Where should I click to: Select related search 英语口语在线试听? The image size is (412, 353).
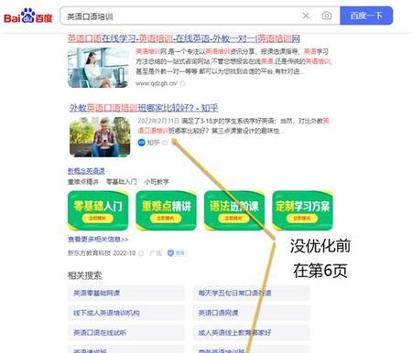(126, 333)
